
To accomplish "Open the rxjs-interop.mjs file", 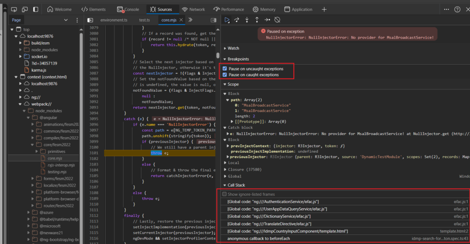I will click(61, 165).
